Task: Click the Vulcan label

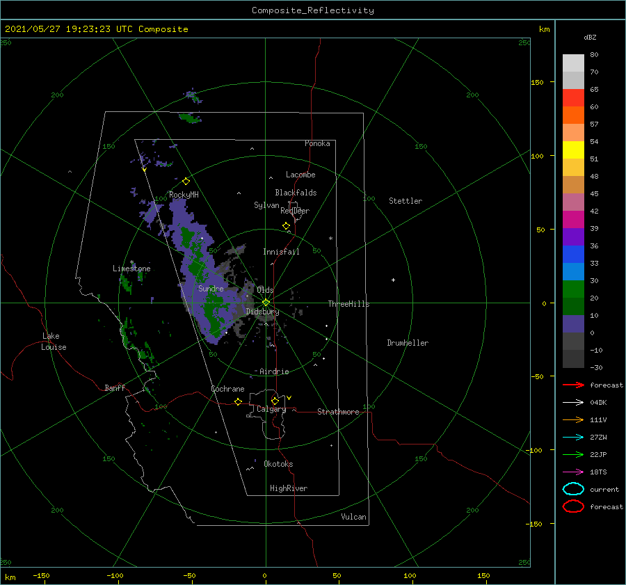Action: [x=353, y=517]
